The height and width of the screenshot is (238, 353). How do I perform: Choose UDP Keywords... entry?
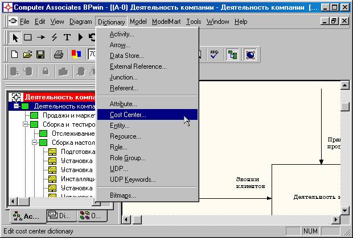[147, 179]
